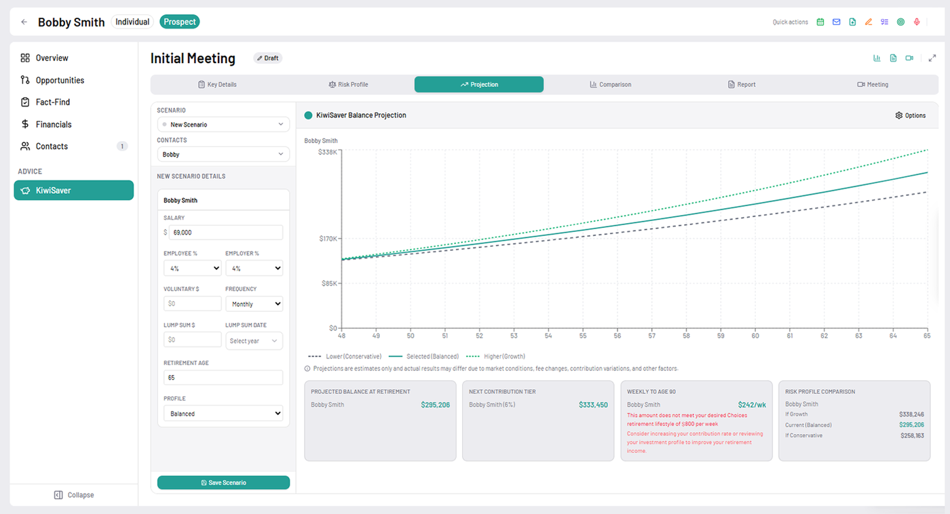Expand the projection view to fullscreen
This screenshot has height=514, width=950.
[x=932, y=58]
